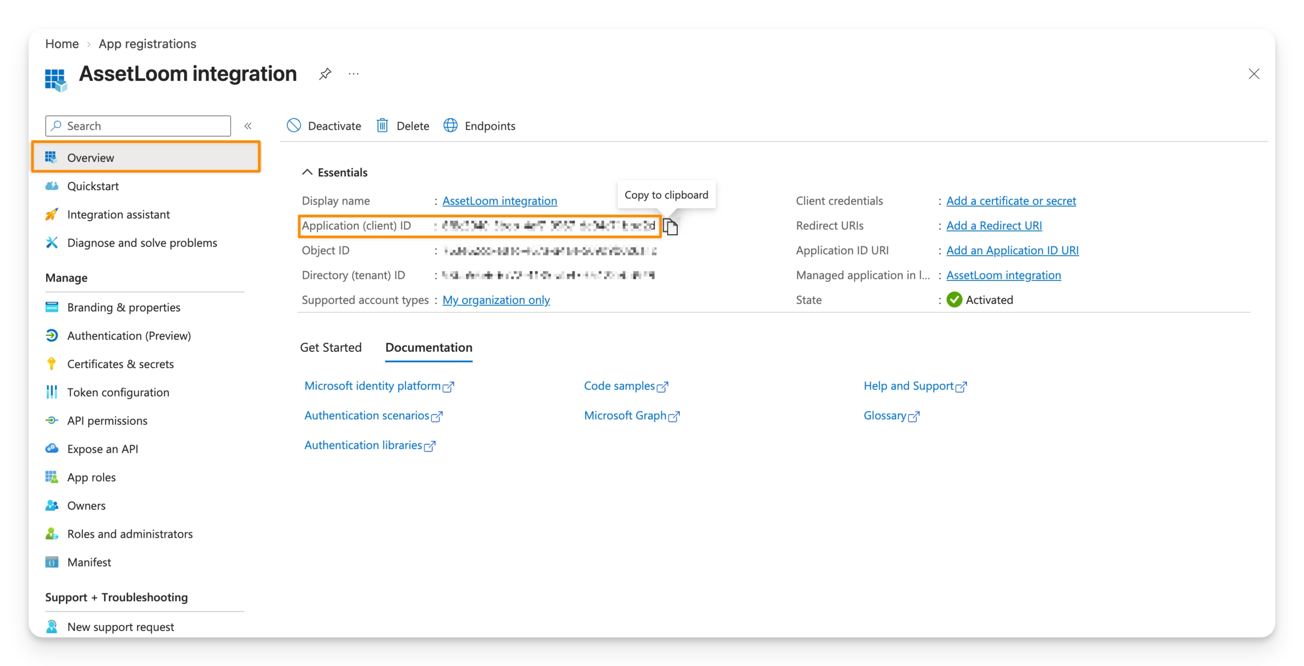1304x666 pixels.
Task: Open Microsoft identity platform docs link
Action: pos(379,386)
